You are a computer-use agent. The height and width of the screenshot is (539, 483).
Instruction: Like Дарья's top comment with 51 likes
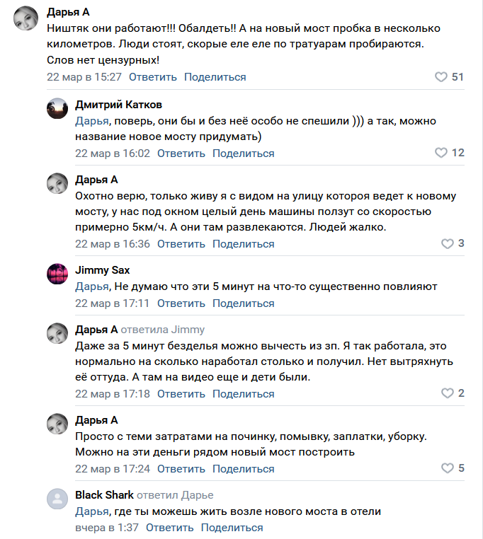441,77
